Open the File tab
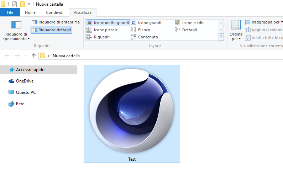This screenshot has width=283, height=176. 10,12
